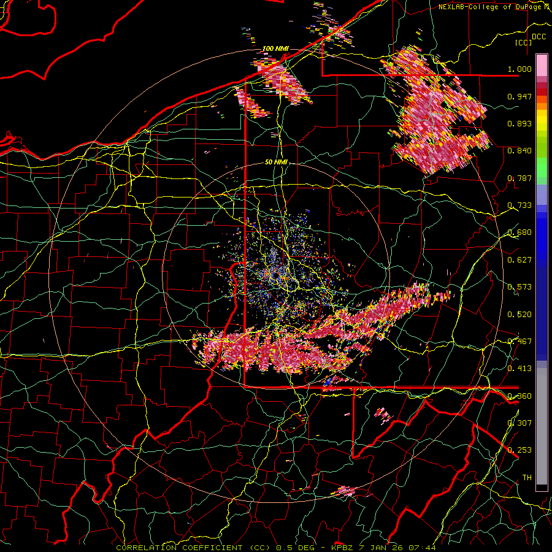
Task: Click the 0.787 scale label
Action: pyautogui.click(x=519, y=178)
